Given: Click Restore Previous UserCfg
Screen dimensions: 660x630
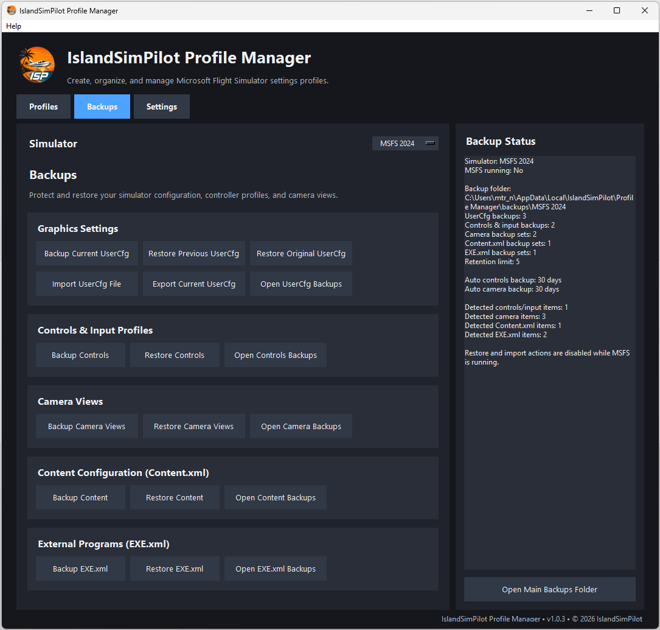Looking at the screenshot, I should (193, 253).
